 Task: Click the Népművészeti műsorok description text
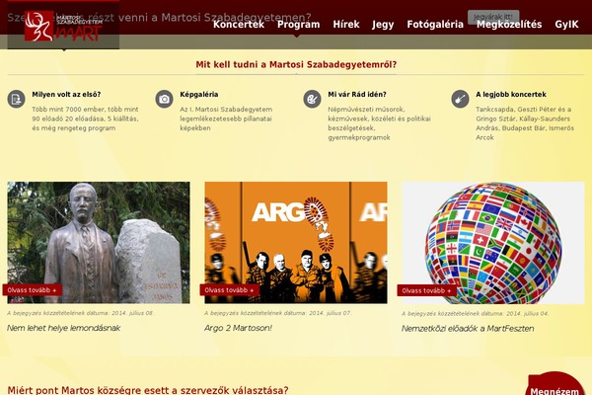point(380,123)
